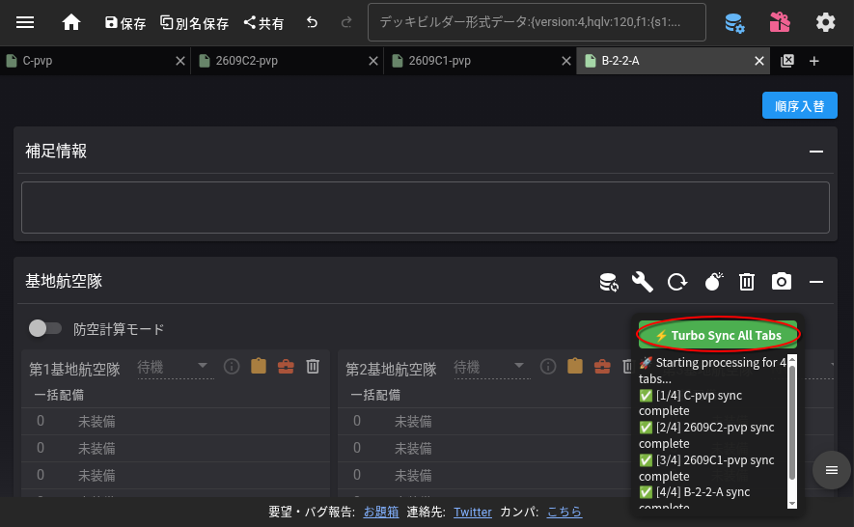Image resolution: width=854 pixels, height=527 pixels.
Task: Redo the last undone action
Action: click(x=346, y=22)
